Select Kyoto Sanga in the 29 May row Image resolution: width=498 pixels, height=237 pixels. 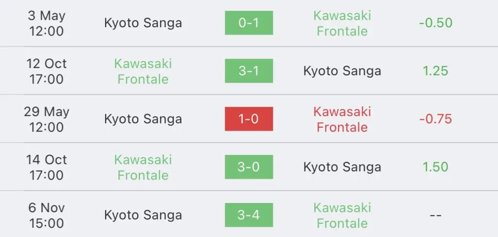point(143,119)
